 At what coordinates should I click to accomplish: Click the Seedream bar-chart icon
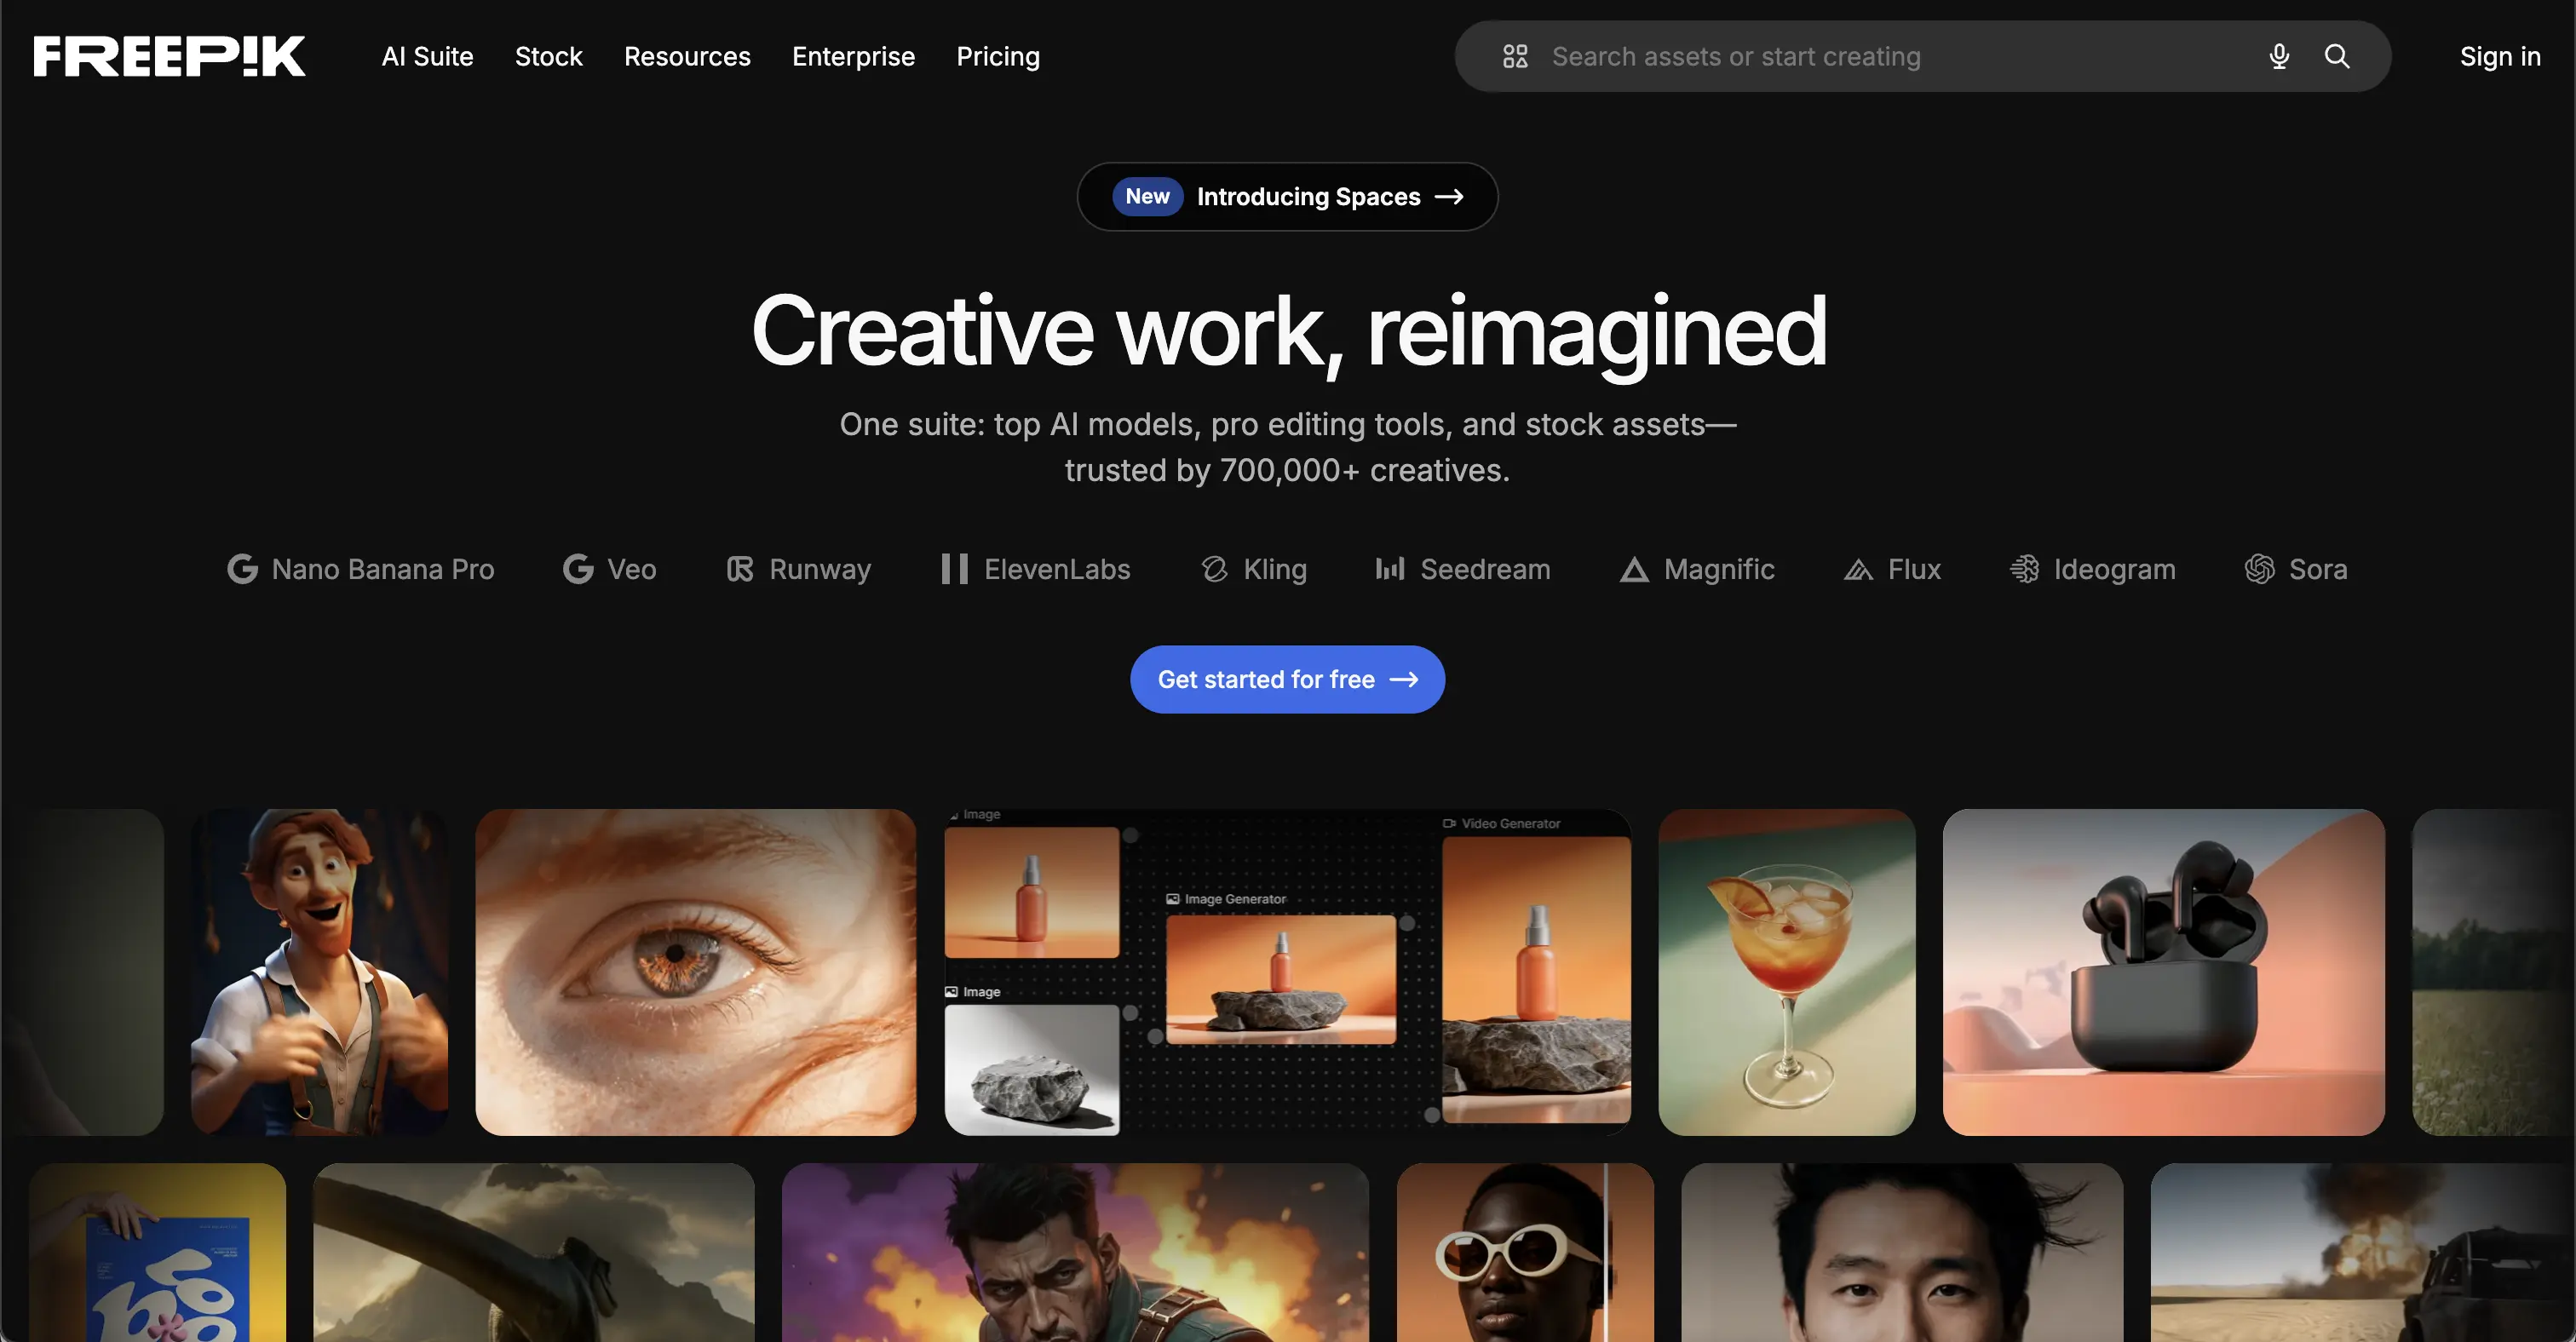click(1390, 569)
